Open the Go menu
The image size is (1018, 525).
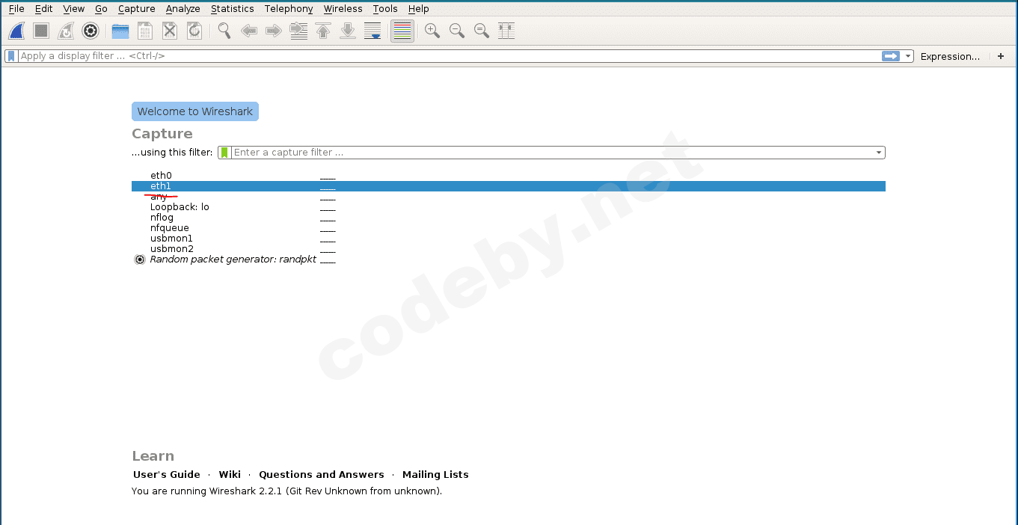click(102, 9)
